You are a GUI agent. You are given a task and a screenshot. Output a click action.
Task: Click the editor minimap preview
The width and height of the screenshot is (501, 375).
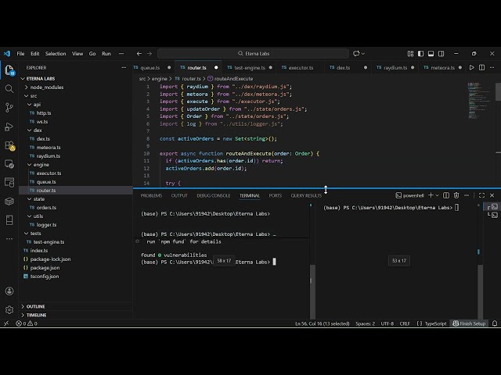480,101
